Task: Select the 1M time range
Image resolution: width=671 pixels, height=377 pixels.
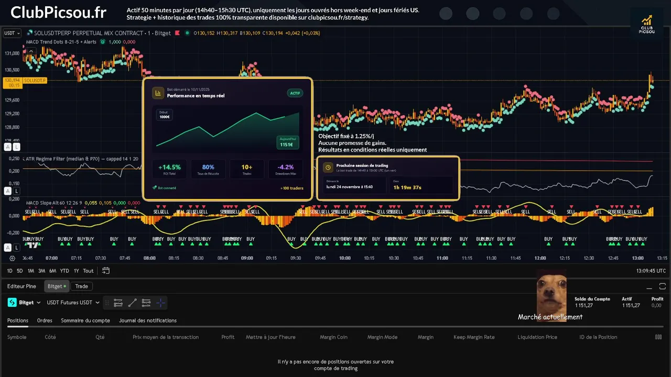Action: click(x=31, y=271)
